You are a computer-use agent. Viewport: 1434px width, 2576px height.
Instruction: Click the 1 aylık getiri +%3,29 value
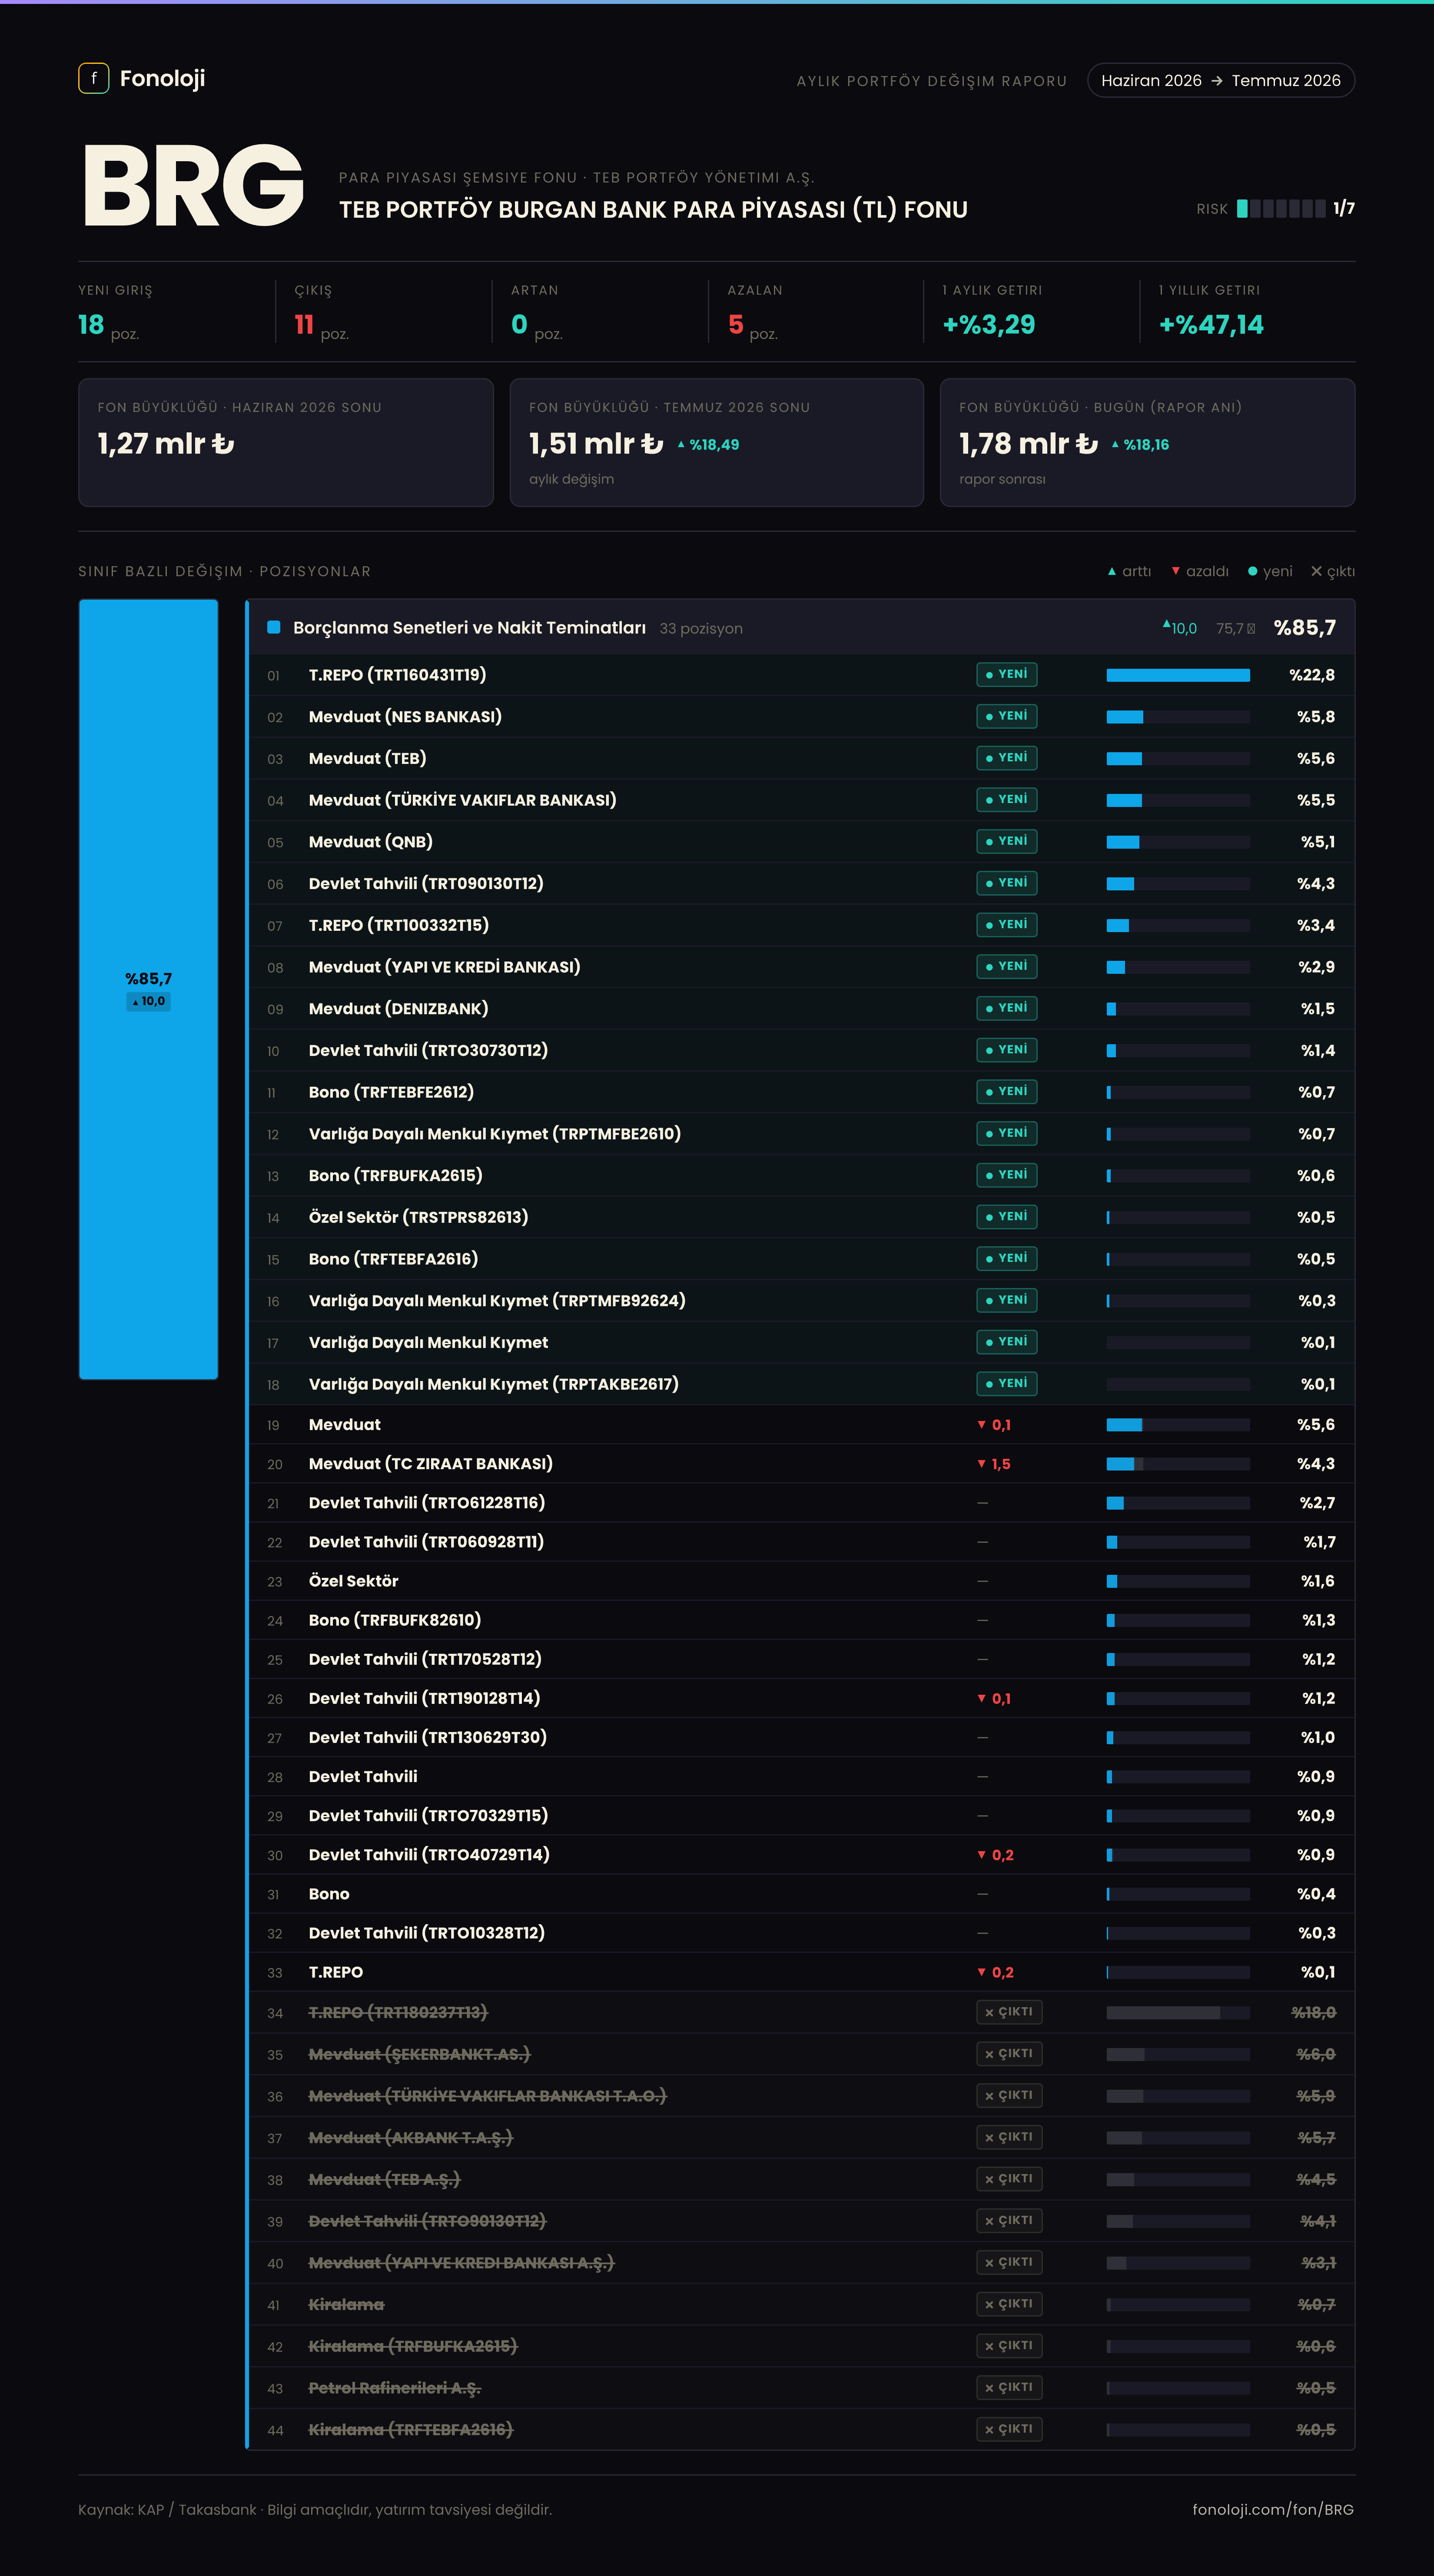[x=989, y=325]
